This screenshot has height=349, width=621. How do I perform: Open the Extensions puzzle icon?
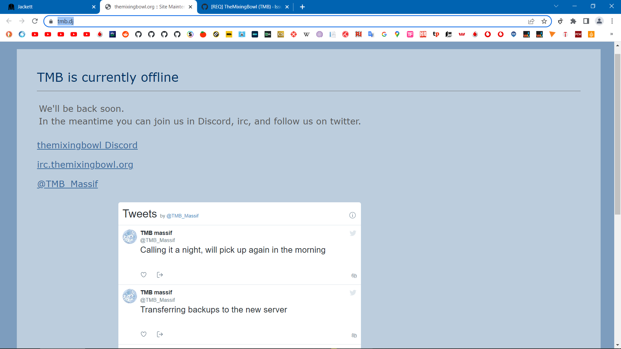[573, 21]
